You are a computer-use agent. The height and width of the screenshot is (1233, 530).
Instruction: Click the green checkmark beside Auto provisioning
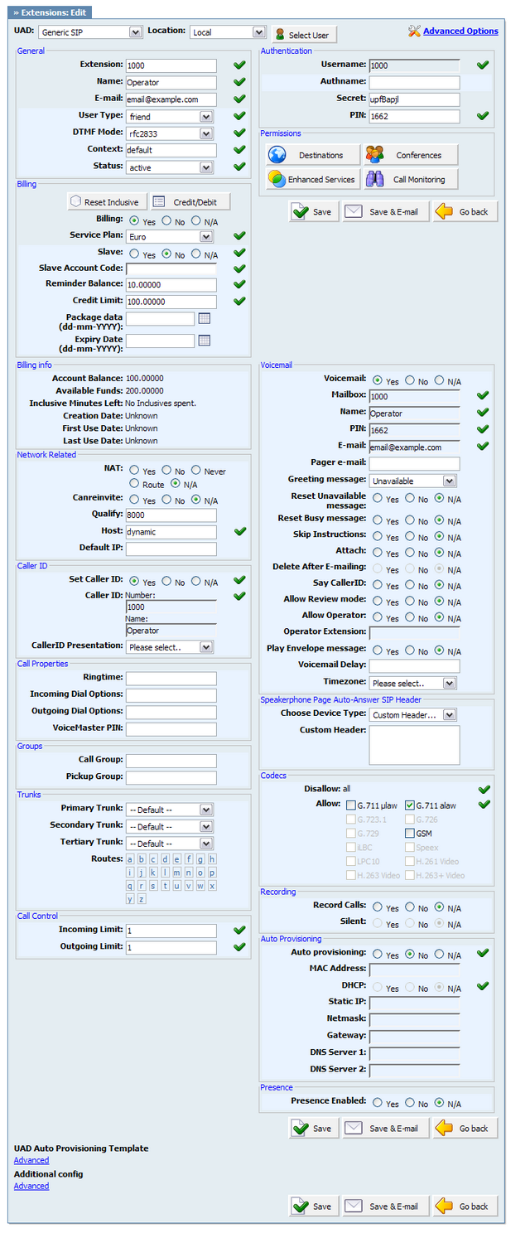tap(483, 955)
